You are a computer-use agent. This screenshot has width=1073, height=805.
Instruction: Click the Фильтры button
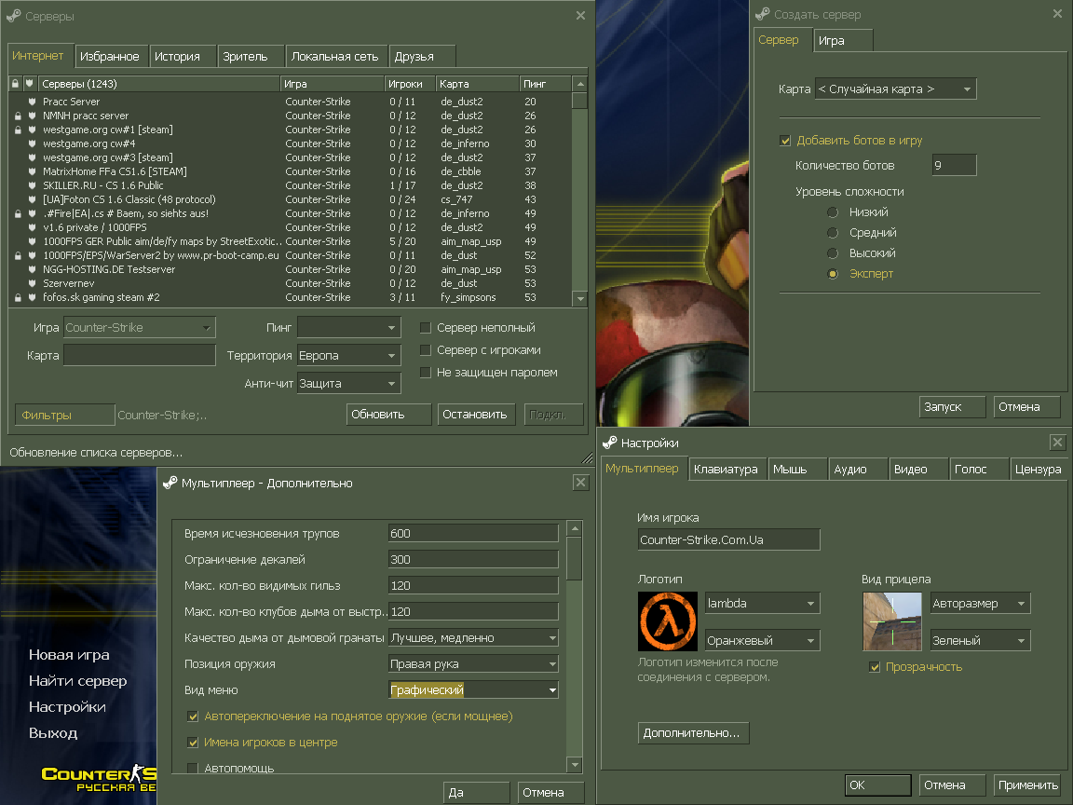pyautogui.click(x=64, y=415)
